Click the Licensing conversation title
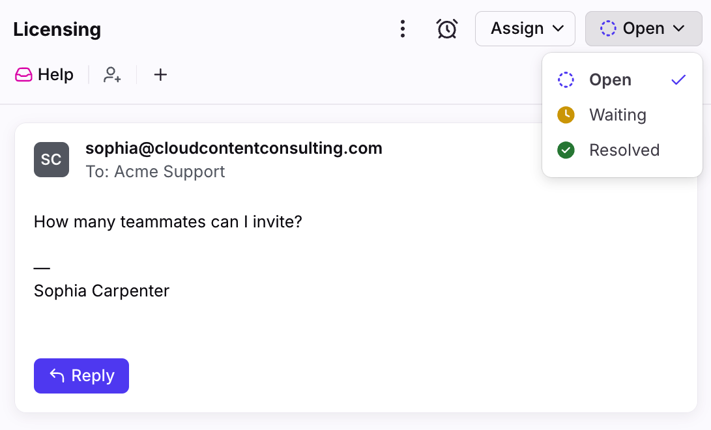 point(57,29)
